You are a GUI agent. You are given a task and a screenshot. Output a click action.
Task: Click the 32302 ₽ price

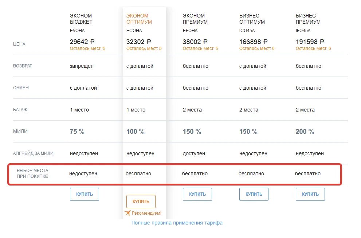pos(139,42)
